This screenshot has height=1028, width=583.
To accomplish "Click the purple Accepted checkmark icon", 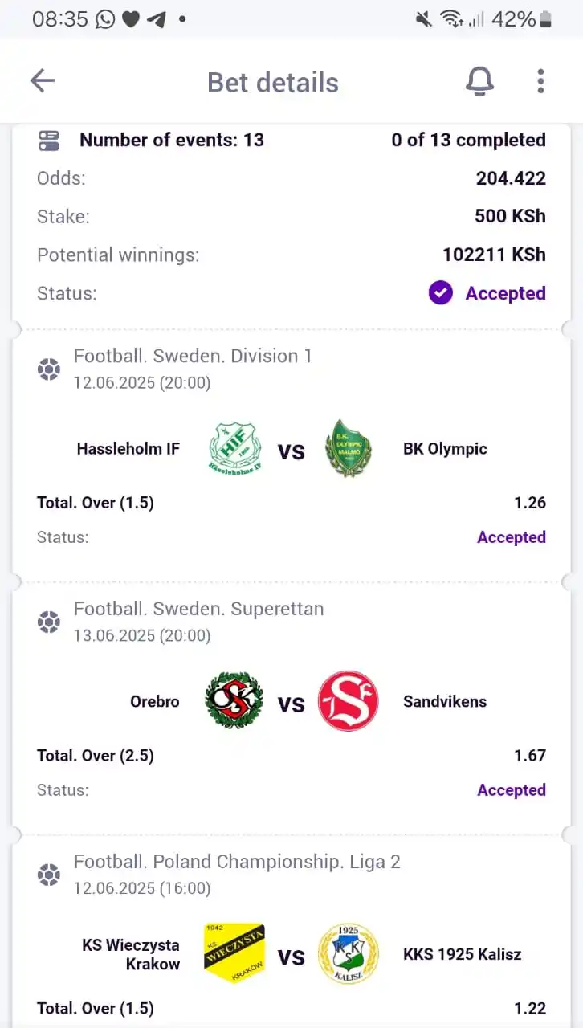I will click(x=440, y=293).
